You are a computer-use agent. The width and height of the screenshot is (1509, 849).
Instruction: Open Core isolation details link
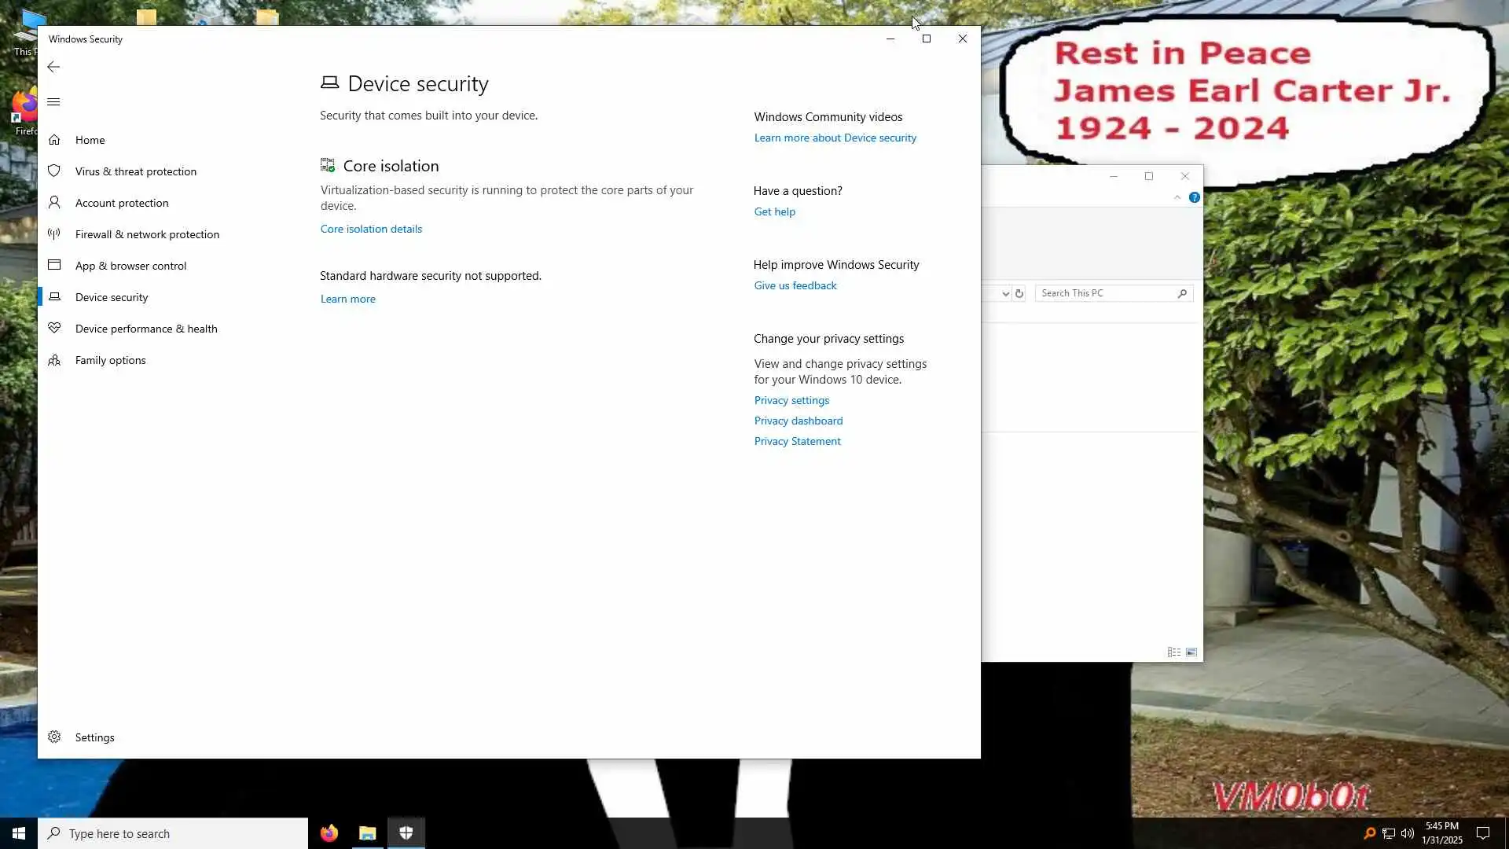point(371,229)
